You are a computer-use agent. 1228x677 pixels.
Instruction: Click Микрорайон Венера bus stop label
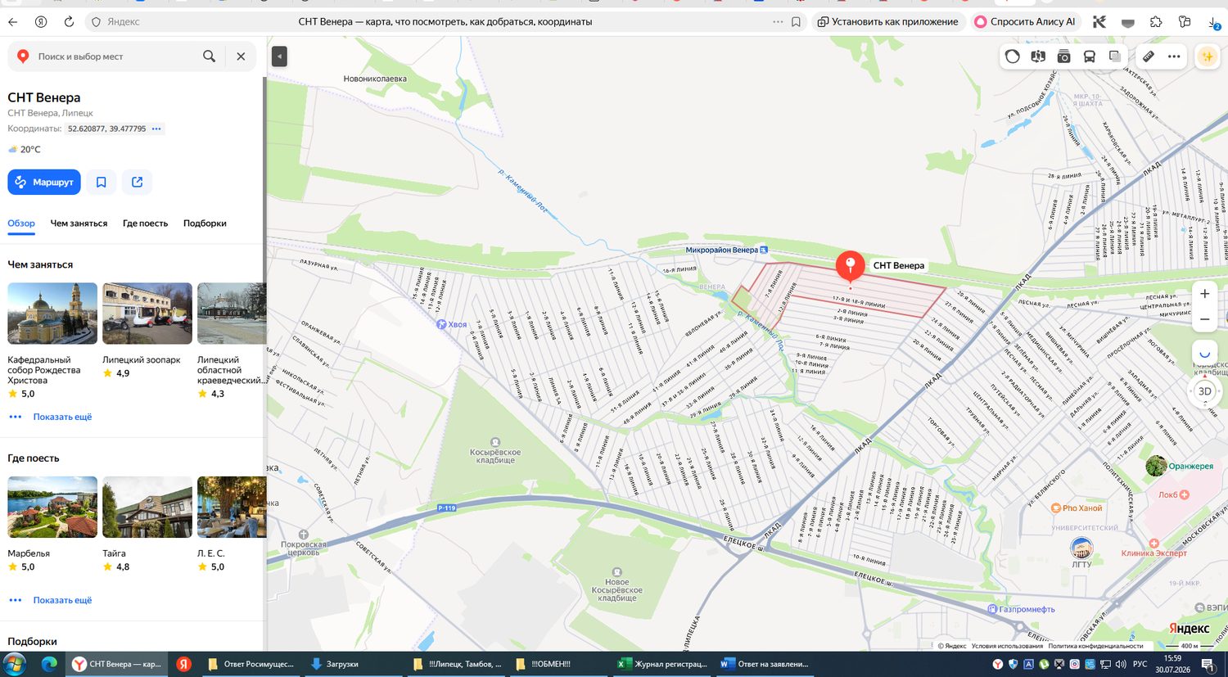[722, 250]
